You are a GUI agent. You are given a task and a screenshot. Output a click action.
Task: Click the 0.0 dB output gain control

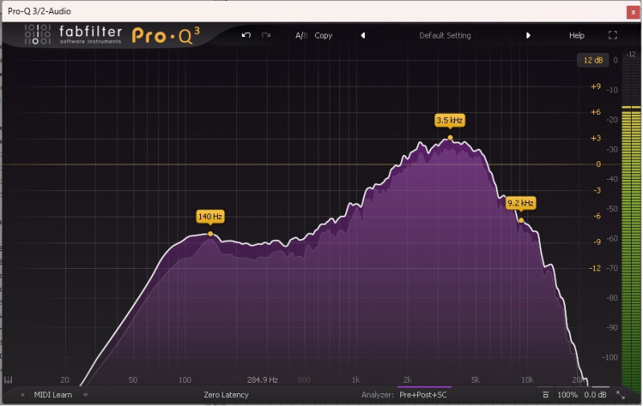click(x=595, y=395)
